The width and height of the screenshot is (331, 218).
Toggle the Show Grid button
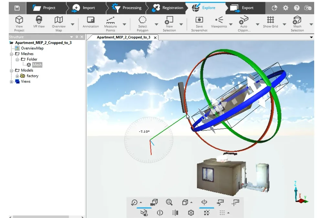[x=270, y=20]
